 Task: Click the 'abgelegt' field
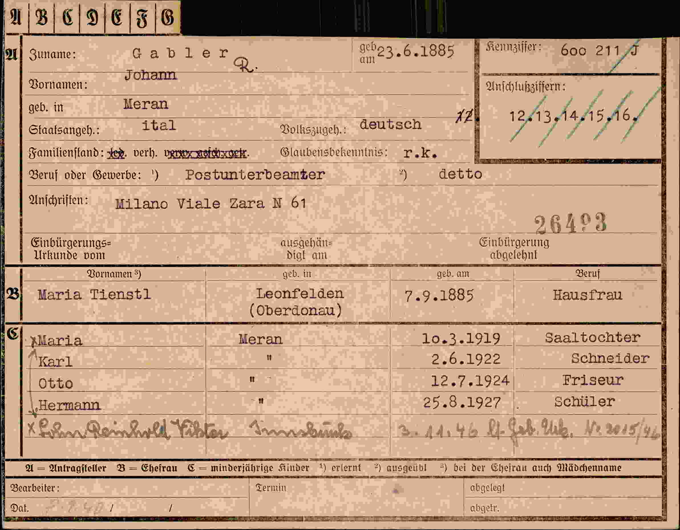[x=564, y=488]
